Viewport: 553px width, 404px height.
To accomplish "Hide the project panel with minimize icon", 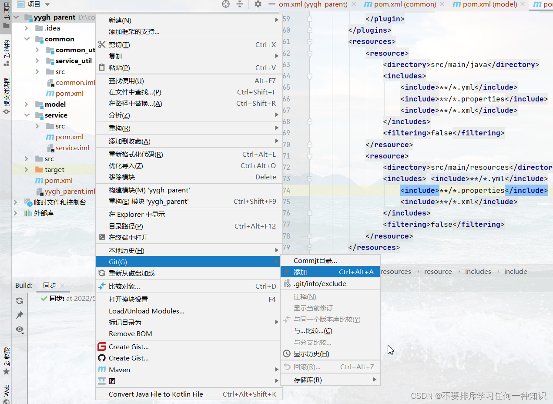I will [x=272, y=4].
